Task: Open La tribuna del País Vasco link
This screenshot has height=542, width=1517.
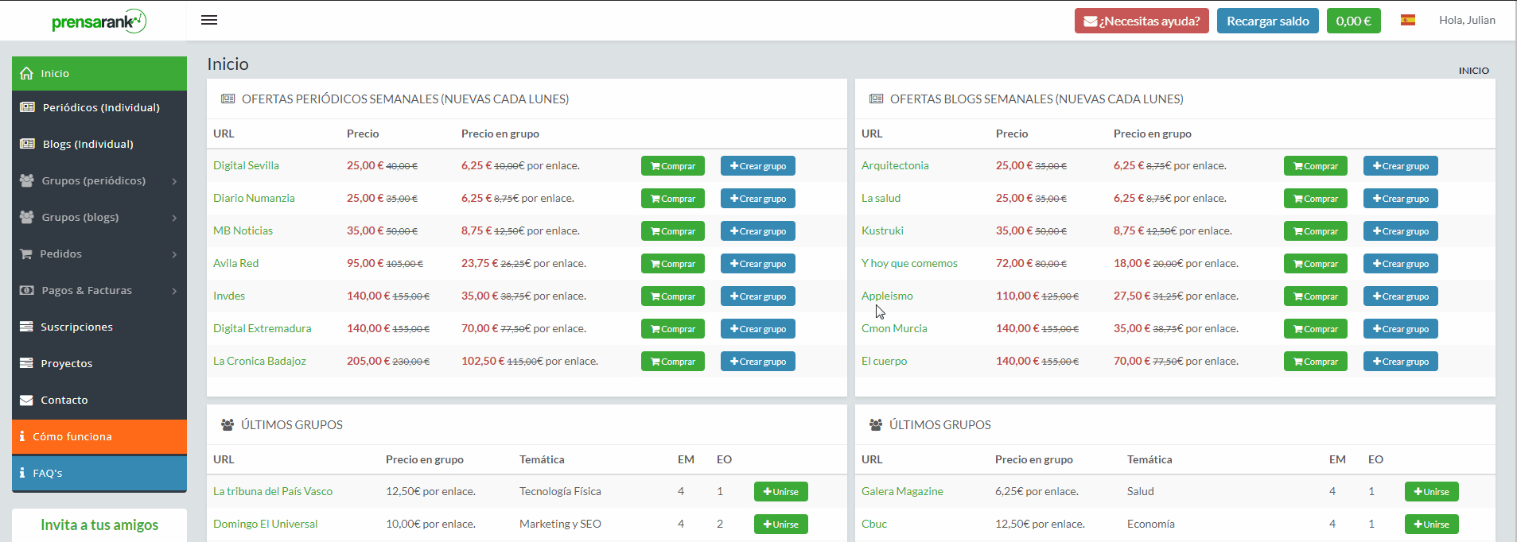Action: pyautogui.click(x=273, y=491)
